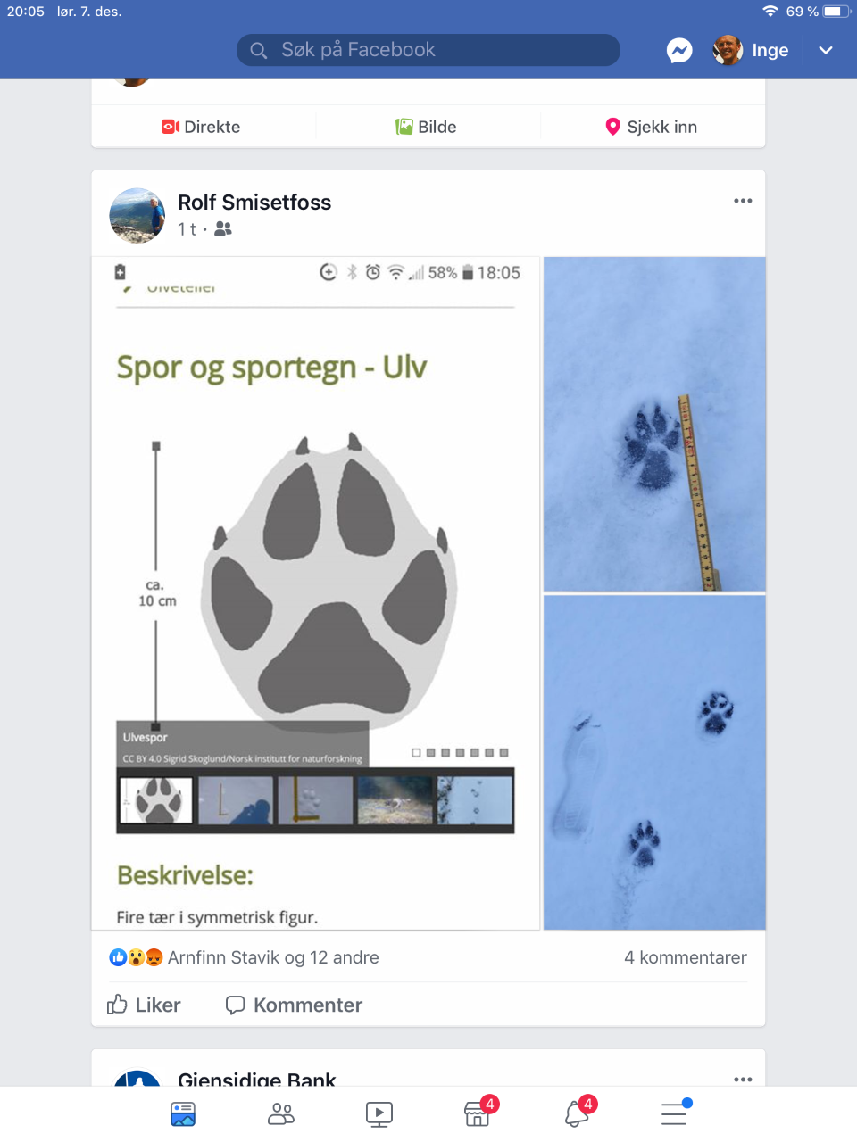Open the News Feed tab icon
857x1142 pixels.
[183, 1113]
